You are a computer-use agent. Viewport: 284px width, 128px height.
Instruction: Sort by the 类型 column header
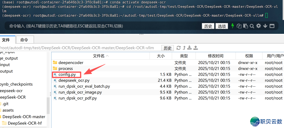tap(184, 56)
